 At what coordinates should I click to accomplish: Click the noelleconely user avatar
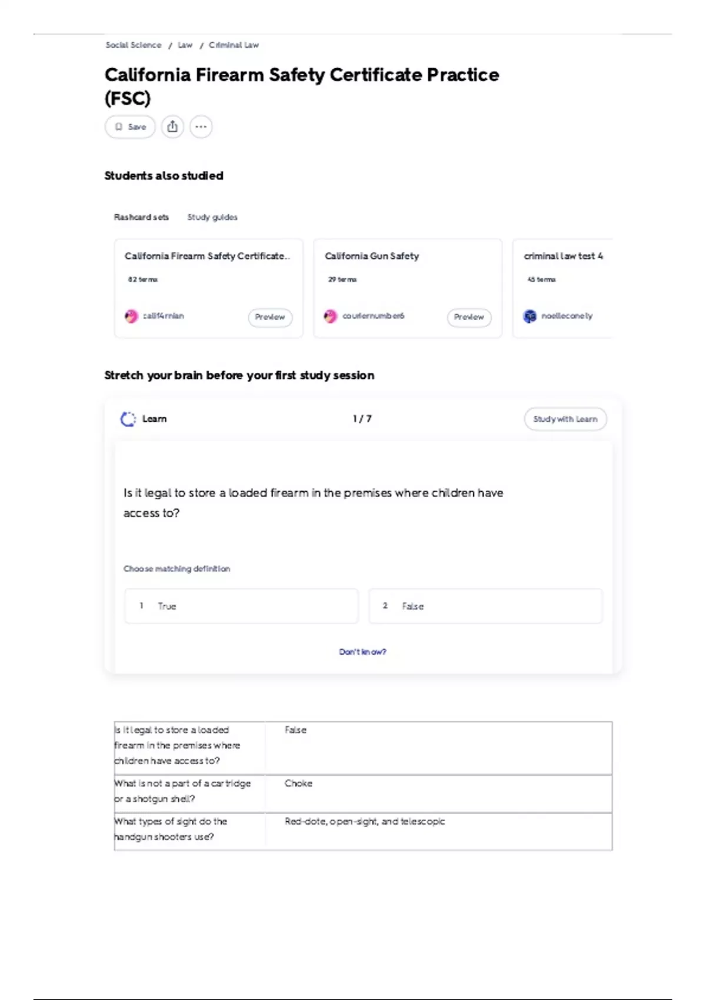click(x=530, y=316)
